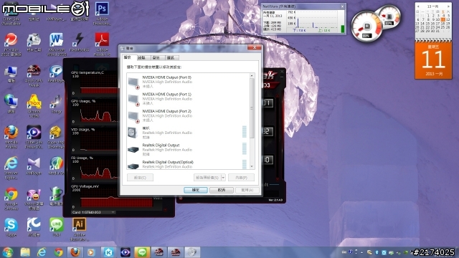Click the orange calendar date 11 gadget
This screenshot has width=459, height=258.
pyautogui.click(x=433, y=60)
